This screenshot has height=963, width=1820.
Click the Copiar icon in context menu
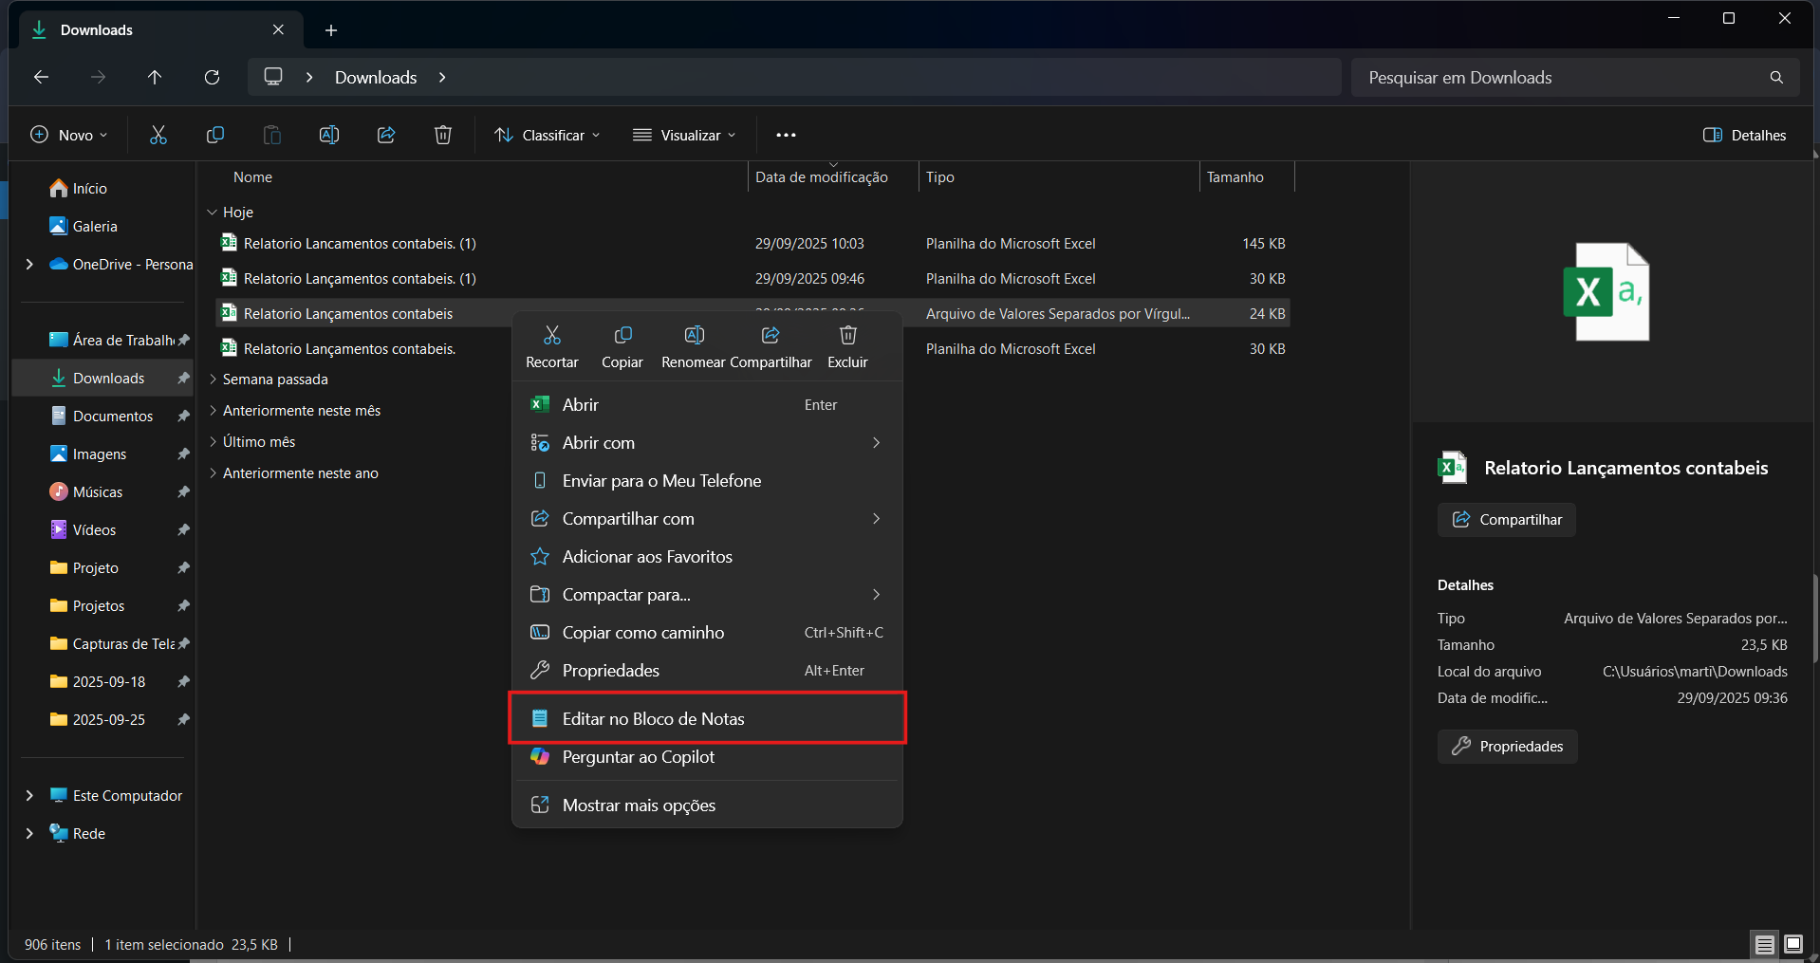(622, 336)
